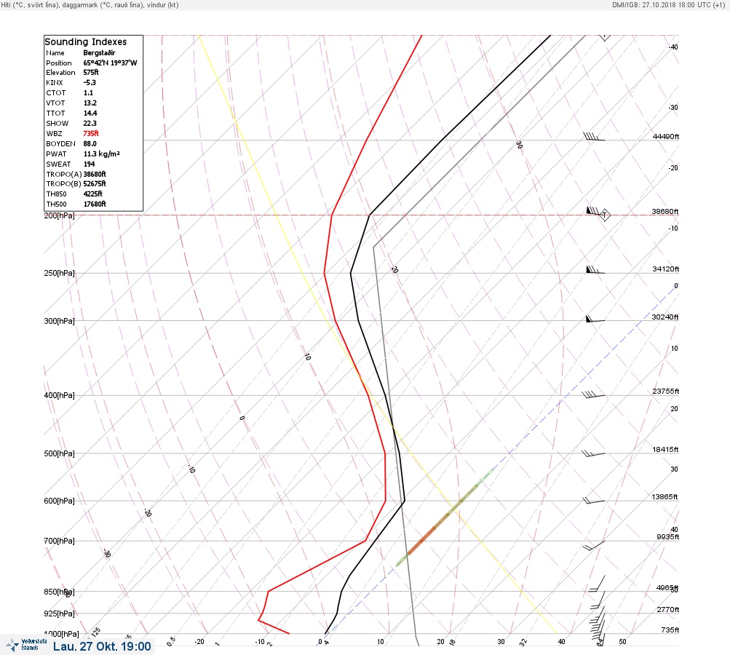Image resolution: width=730 pixels, height=655 pixels.
Task: Click the '500[hPa]' pressure label
Action: [59, 453]
